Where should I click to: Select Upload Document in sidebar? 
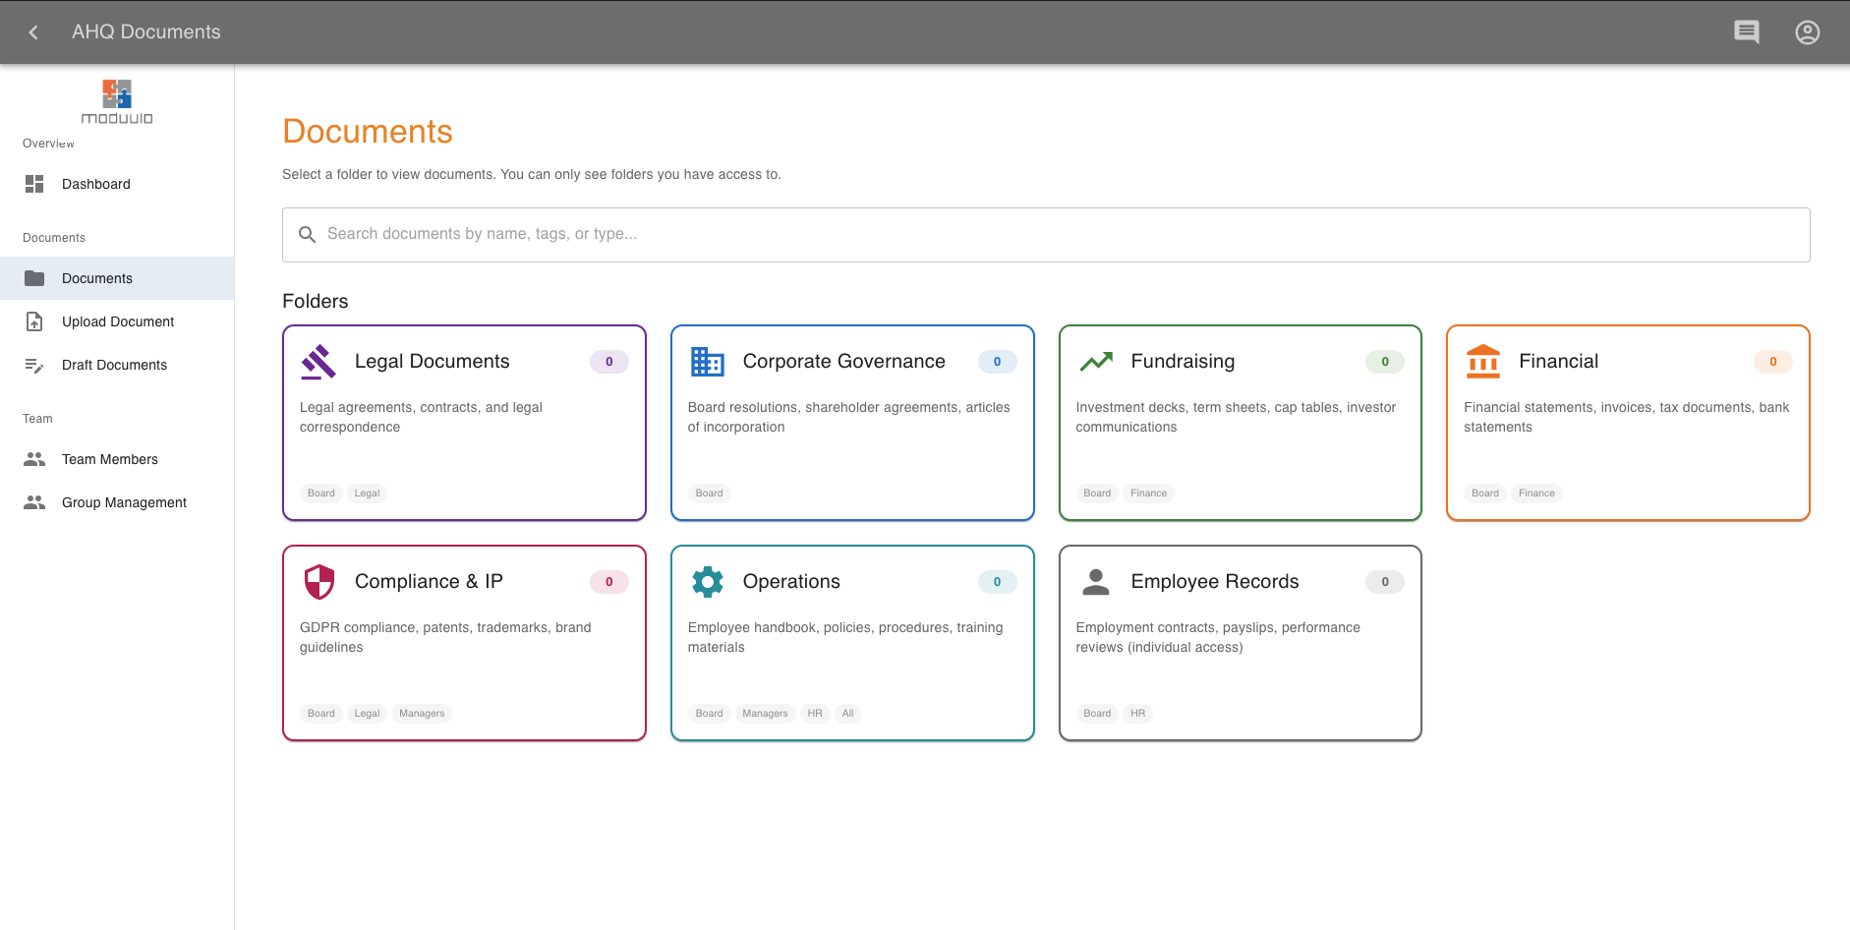[118, 321]
